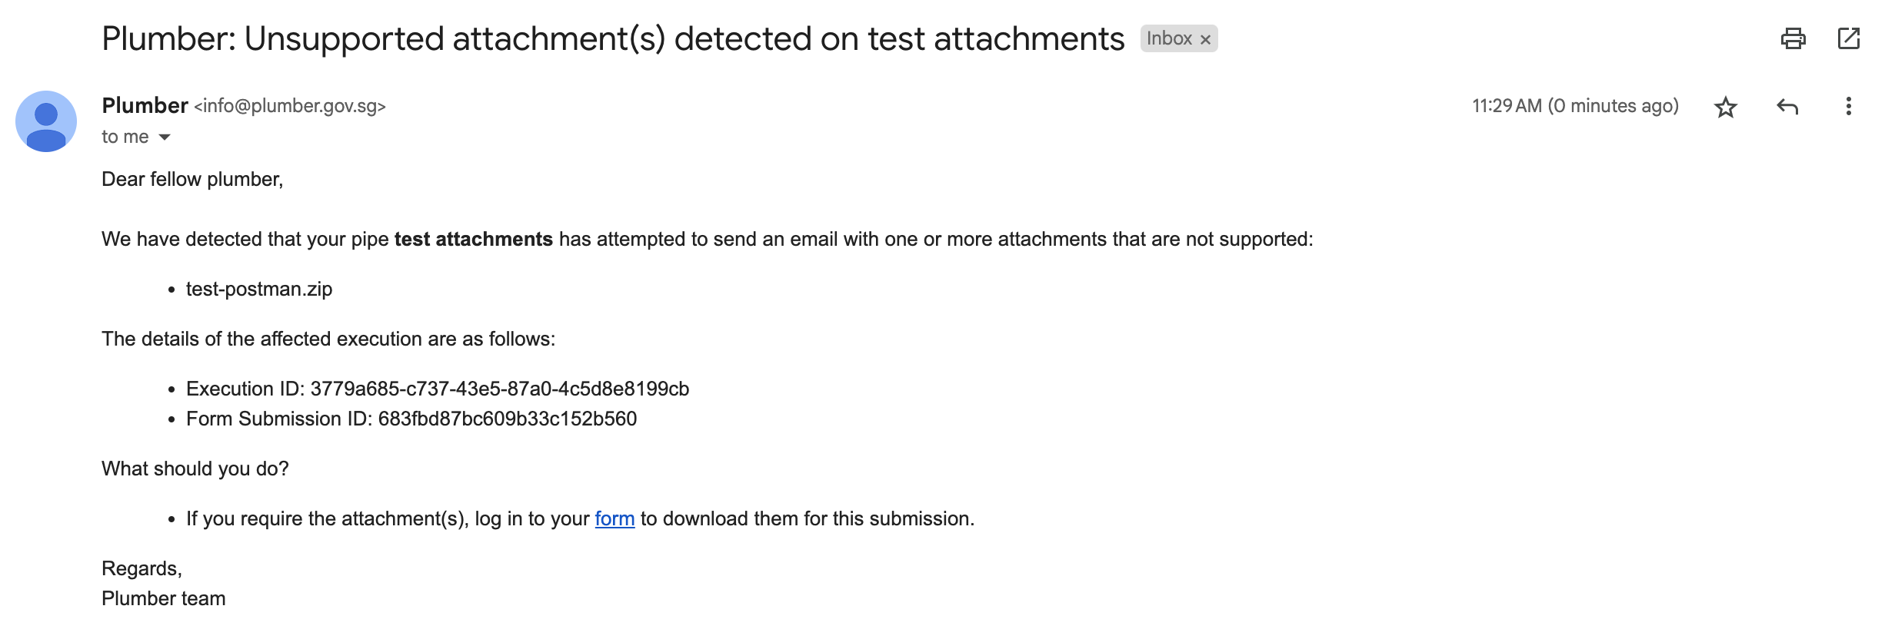Click the info@plumber.gov.sg email address
1895x639 pixels.
coord(290,106)
